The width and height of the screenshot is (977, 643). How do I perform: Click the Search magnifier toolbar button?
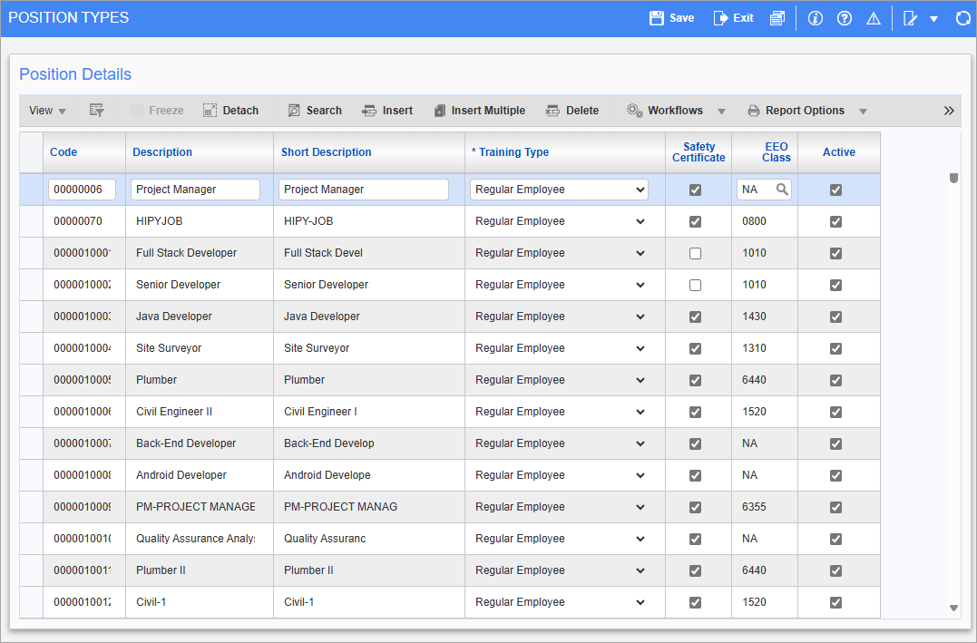pyautogui.click(x=315, y=111)
